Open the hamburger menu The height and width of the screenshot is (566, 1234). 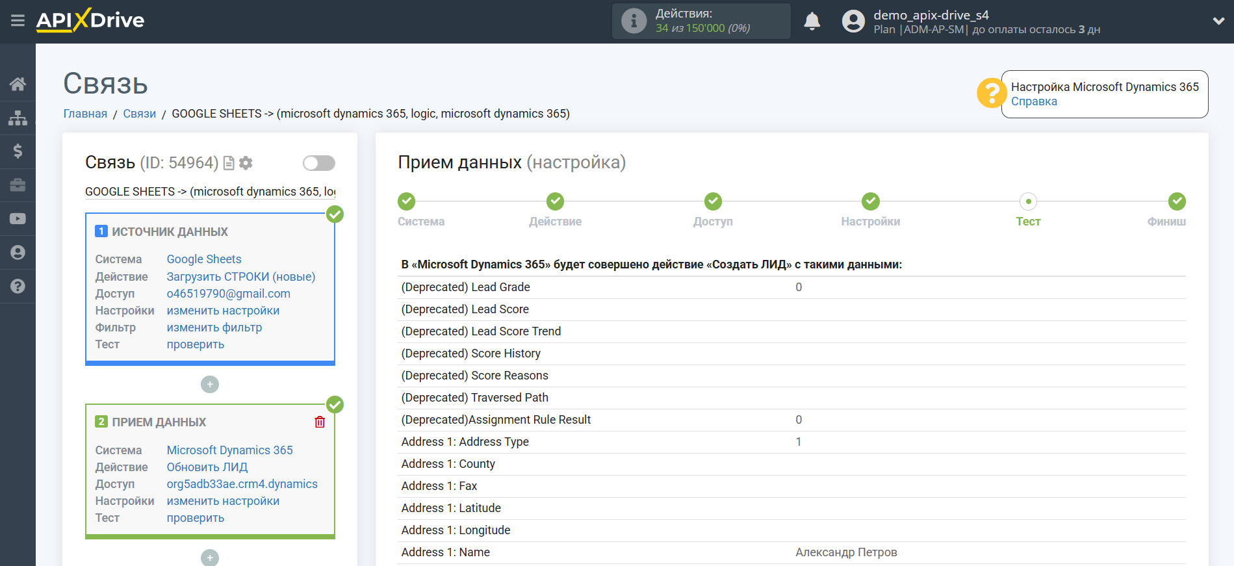click(18, 21)
